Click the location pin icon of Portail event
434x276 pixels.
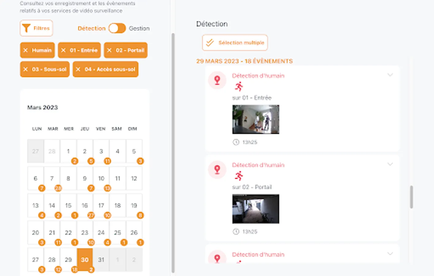[217, 170]
